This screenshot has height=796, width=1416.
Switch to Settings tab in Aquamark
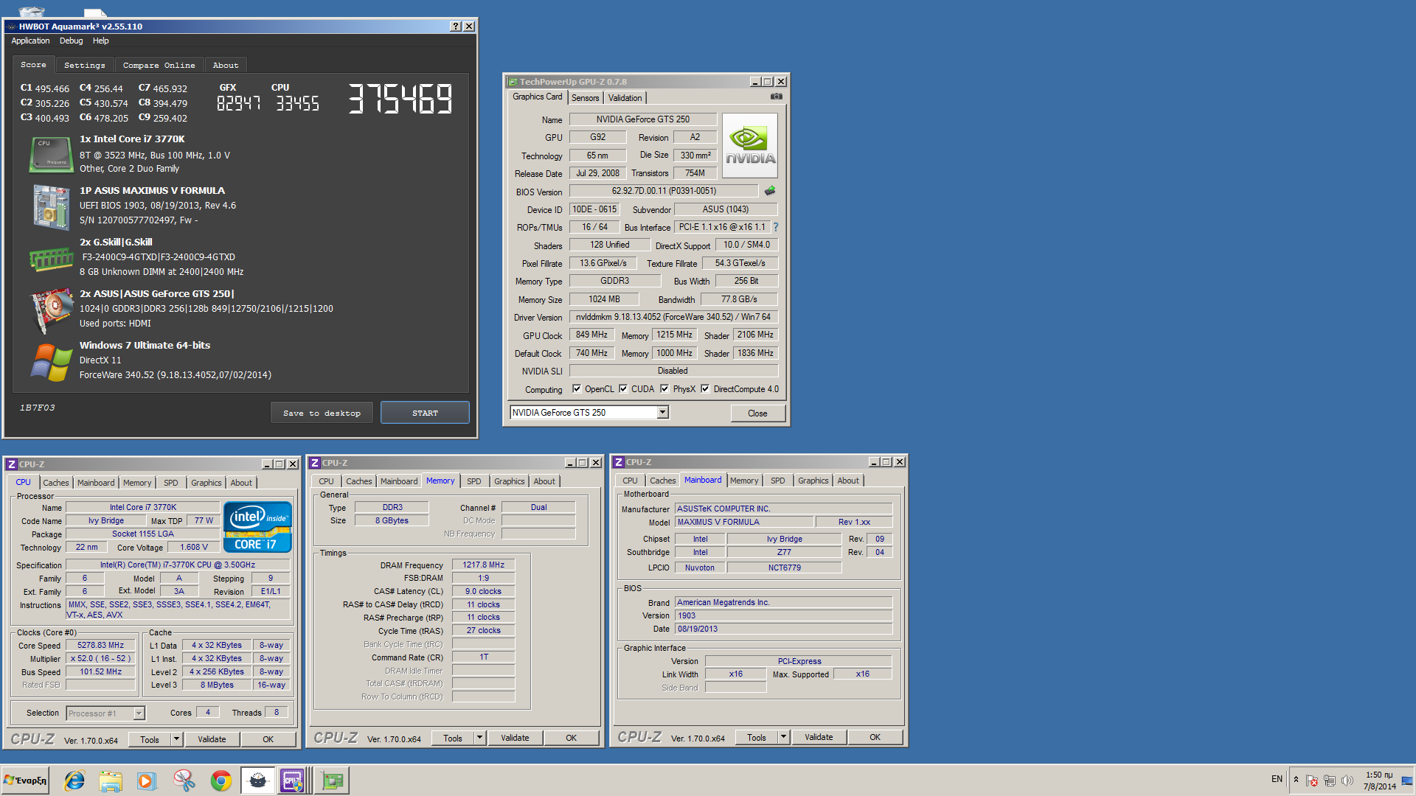[x=84, y=66]
